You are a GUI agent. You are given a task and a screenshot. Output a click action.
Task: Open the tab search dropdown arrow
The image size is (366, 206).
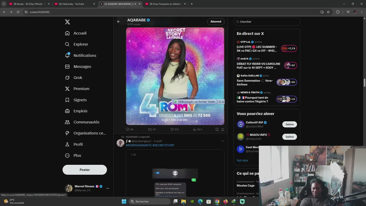click(3, 4)
